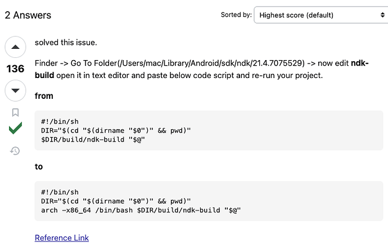Click the bold "ndk-build" text
This screenshot has height=247, width=388.
(360, 63)
